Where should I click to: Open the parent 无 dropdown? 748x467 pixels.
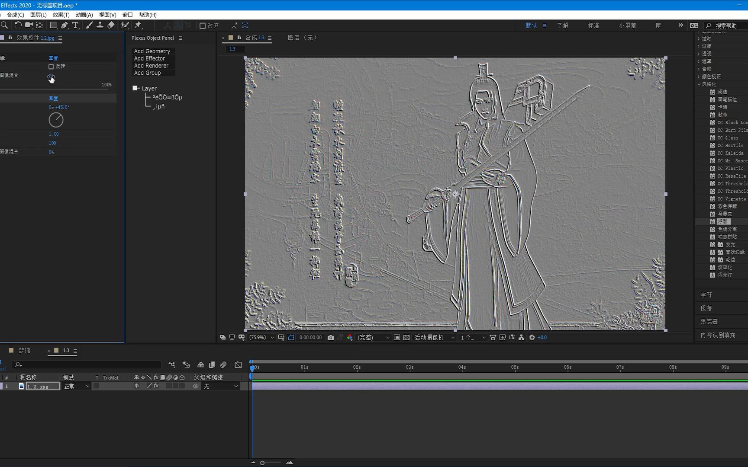tap(221, 386)
